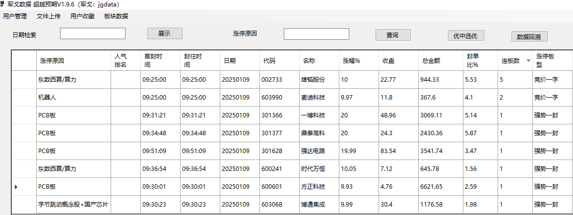Sort by the 封住时间 column header
The image size is (573, 215).
200,60
